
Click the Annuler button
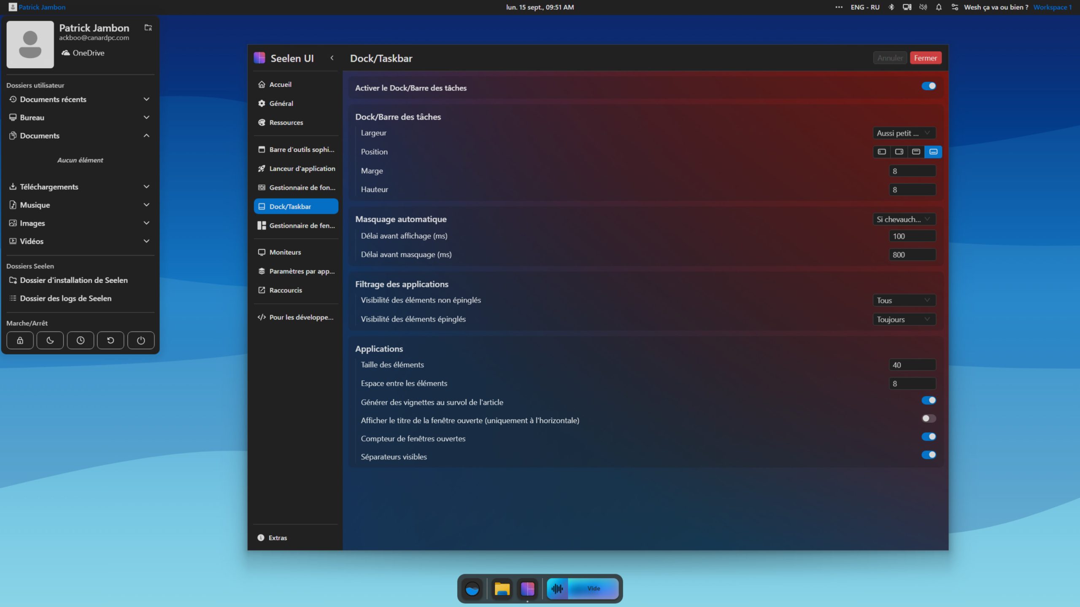pyautogui.click(x=890, y=58)
